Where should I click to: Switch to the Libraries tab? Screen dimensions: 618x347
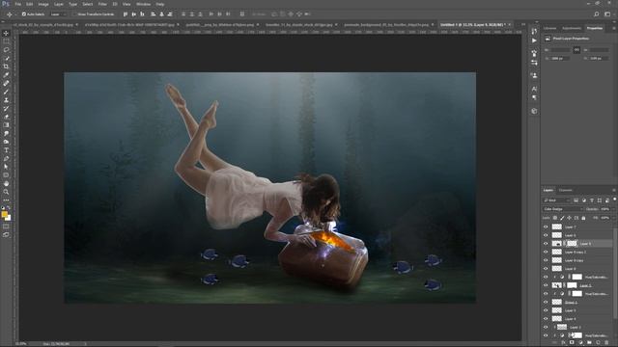[x=550, y=28]
